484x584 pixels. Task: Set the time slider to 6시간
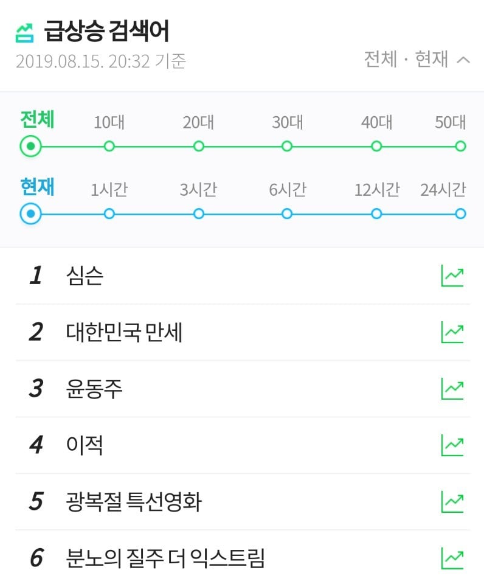coord(287,214)
